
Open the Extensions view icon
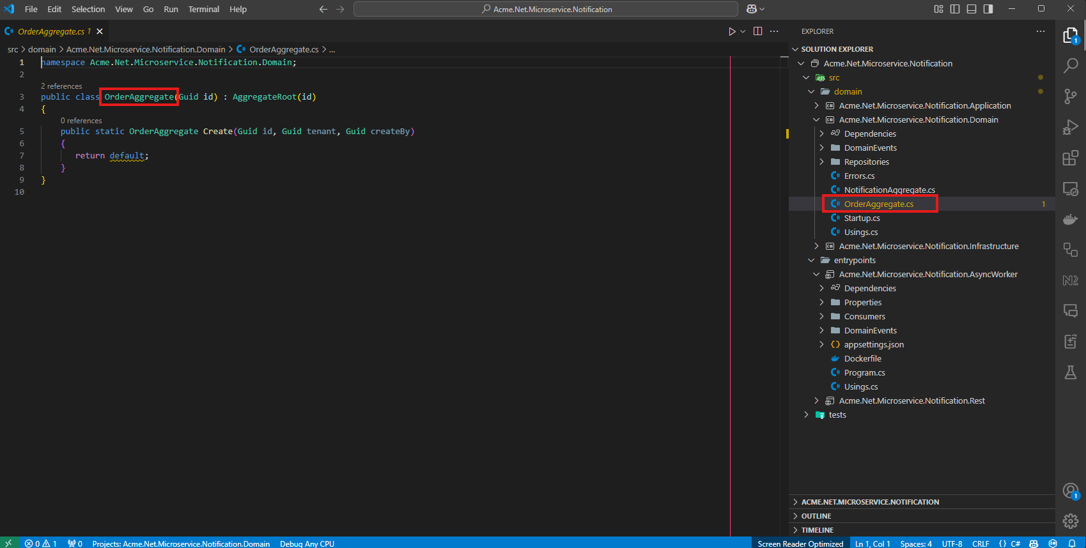[1071, 158]
